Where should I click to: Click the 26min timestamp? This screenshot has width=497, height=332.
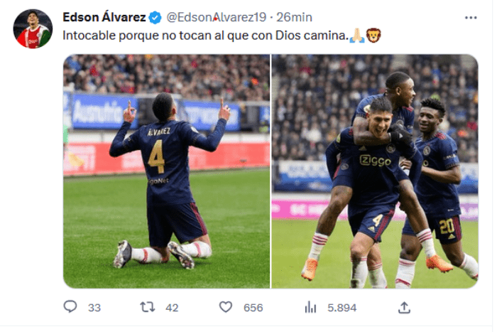294,17
